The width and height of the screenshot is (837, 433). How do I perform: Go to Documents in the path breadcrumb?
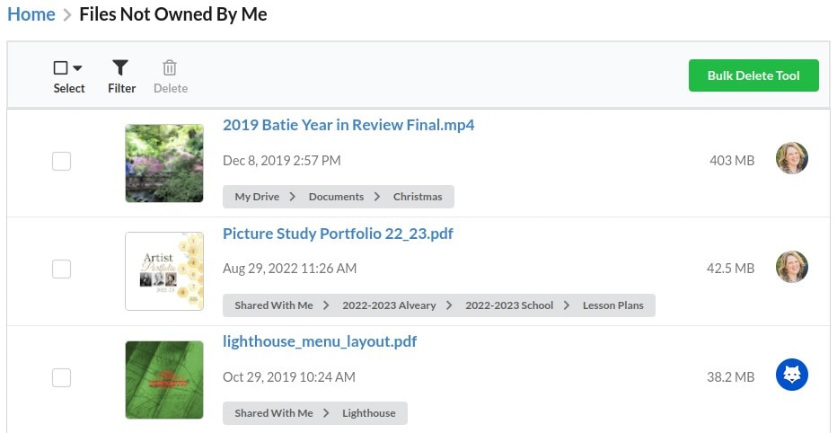(336, 197)
